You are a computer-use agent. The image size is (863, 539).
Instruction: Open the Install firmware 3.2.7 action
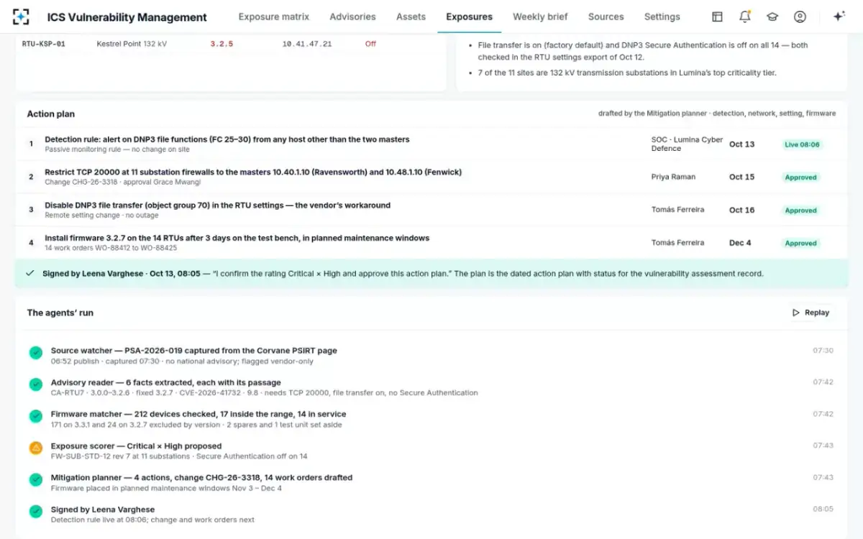[x=237, y=238]
